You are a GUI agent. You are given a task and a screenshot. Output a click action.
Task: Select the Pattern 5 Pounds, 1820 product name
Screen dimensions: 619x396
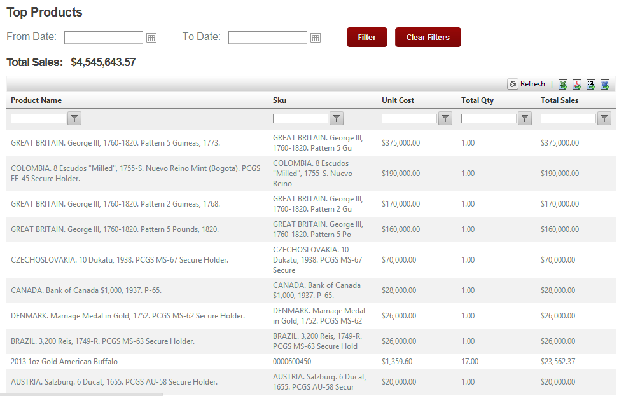click(x=115, y=229)
